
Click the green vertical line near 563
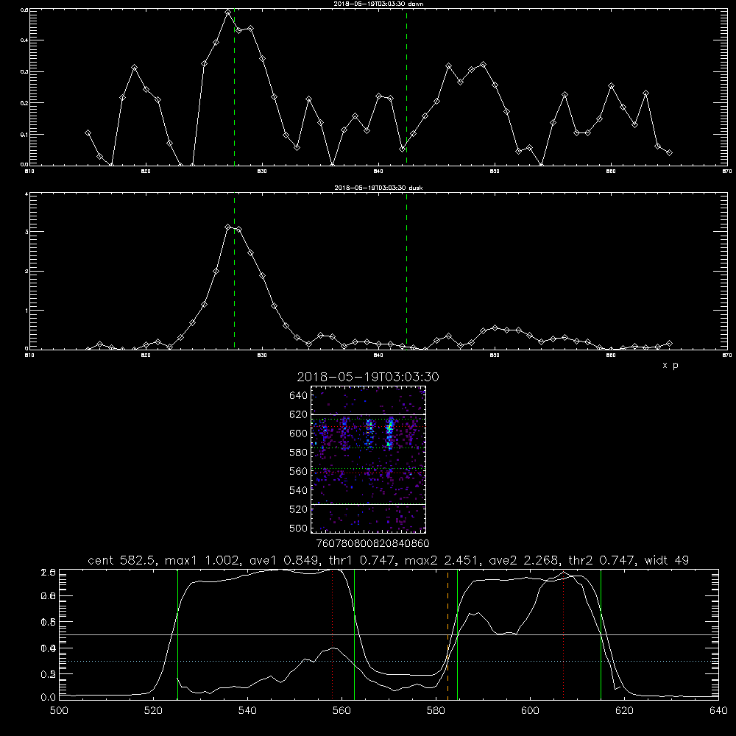pyautogui.click(x=355, y=634)
